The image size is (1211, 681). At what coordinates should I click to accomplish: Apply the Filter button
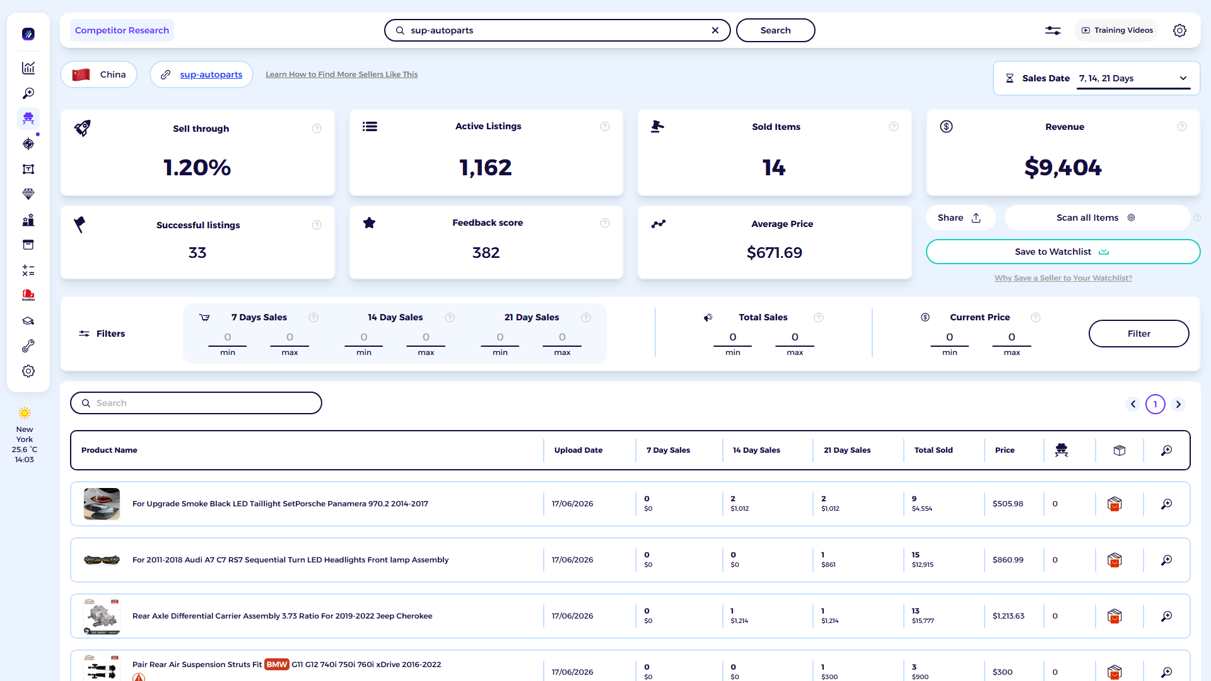(x=1138, y=334)
